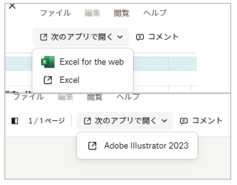This screenshot has height=185, width=237.
Task: Open ファイル menu in the upper preview
Action: [x=55, y=13]
